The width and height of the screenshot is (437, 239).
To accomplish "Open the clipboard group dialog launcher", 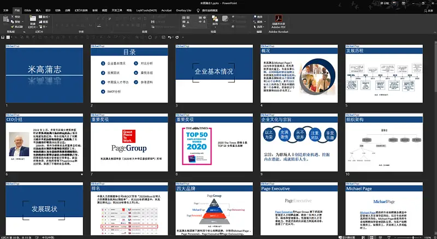I will click(x=24, y=32).
